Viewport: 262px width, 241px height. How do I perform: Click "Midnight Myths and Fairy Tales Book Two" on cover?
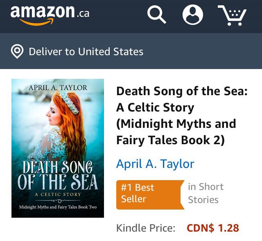pyautogui.click(x=58, y=207)
